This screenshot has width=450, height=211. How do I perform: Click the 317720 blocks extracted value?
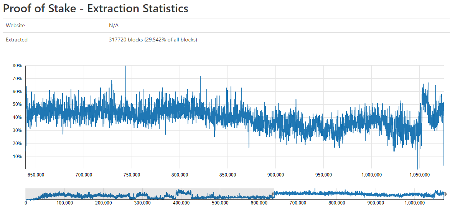click(153, 40)
